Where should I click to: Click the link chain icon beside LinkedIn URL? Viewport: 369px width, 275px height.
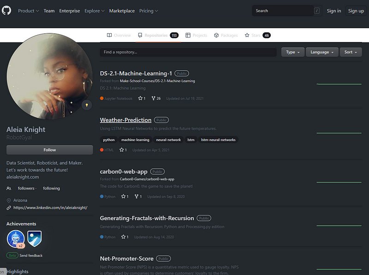coord(9,208)
